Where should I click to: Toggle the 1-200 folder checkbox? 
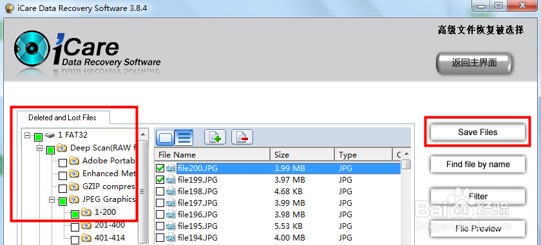[x=75, y=215]
